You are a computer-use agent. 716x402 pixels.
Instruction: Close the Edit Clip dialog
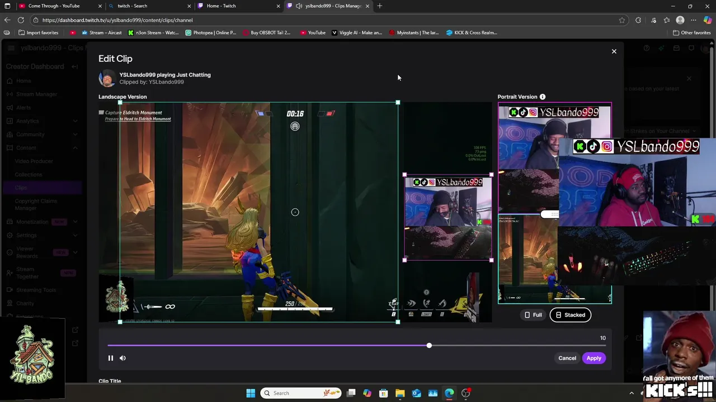pos(614,51)
